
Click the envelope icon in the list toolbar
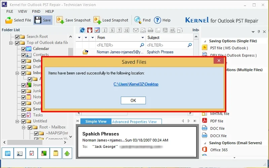(x=136, y=30)
